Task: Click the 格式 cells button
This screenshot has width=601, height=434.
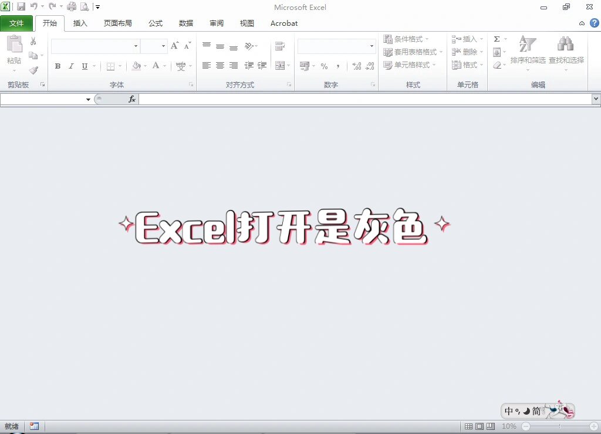Action: tap(467, 65)
